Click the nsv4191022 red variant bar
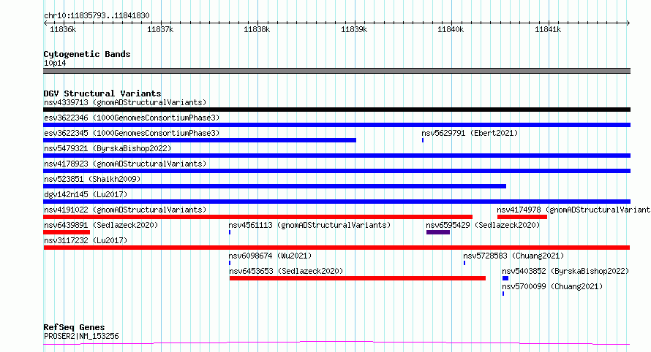The height and width of the screenshot is (352, 651). point(257,217)
